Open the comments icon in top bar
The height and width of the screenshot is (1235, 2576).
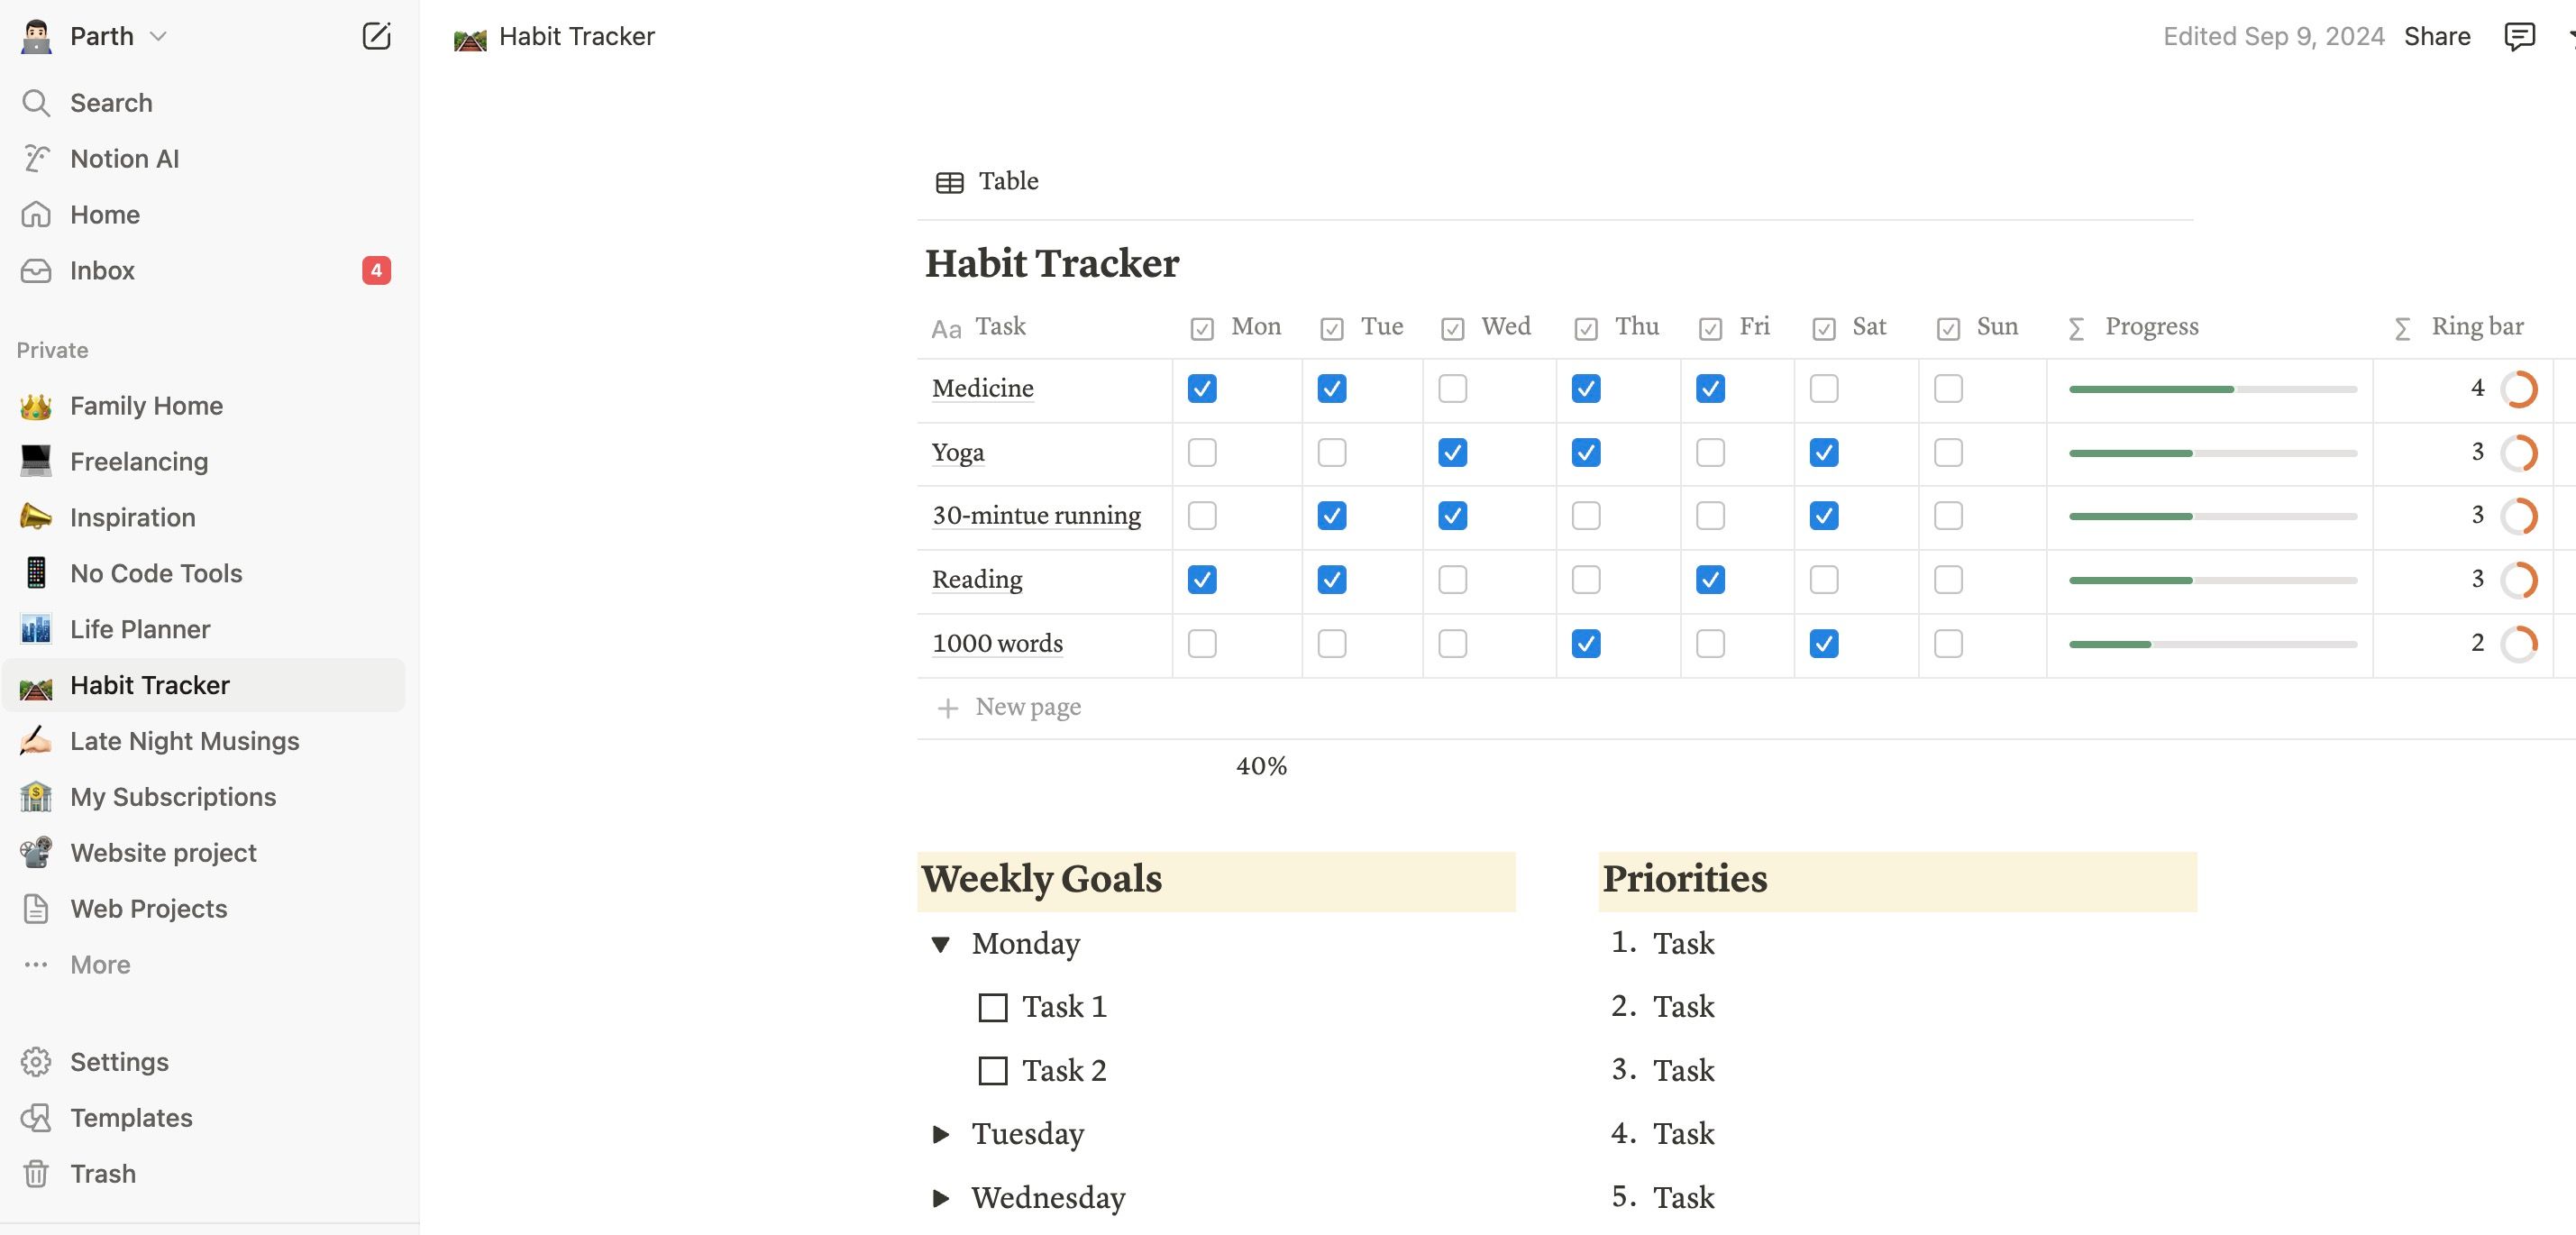pyautogui.click(x=2518, y=37)
